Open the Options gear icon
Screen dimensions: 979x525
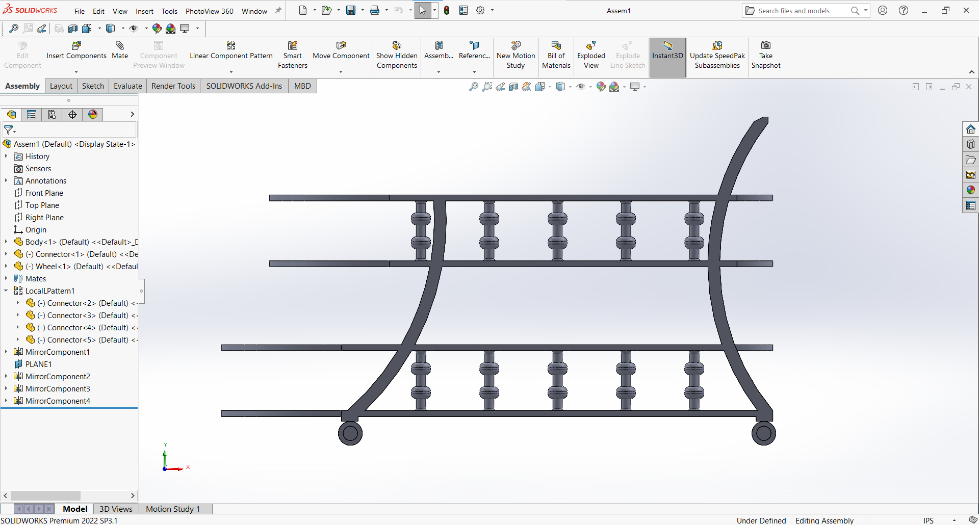[x=480, y=11]
